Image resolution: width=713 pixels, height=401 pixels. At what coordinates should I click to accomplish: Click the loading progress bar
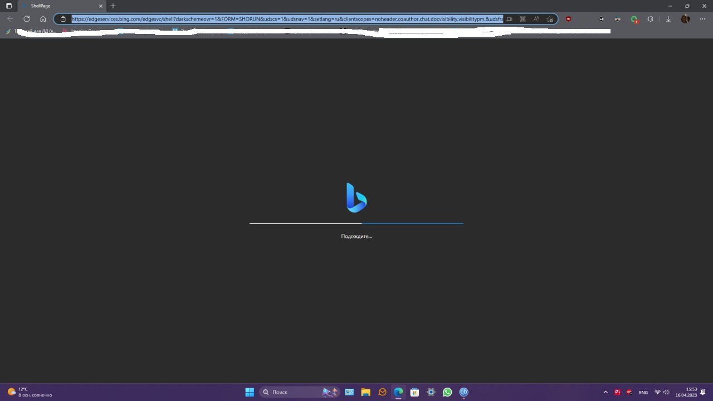[x=356, y=223]
